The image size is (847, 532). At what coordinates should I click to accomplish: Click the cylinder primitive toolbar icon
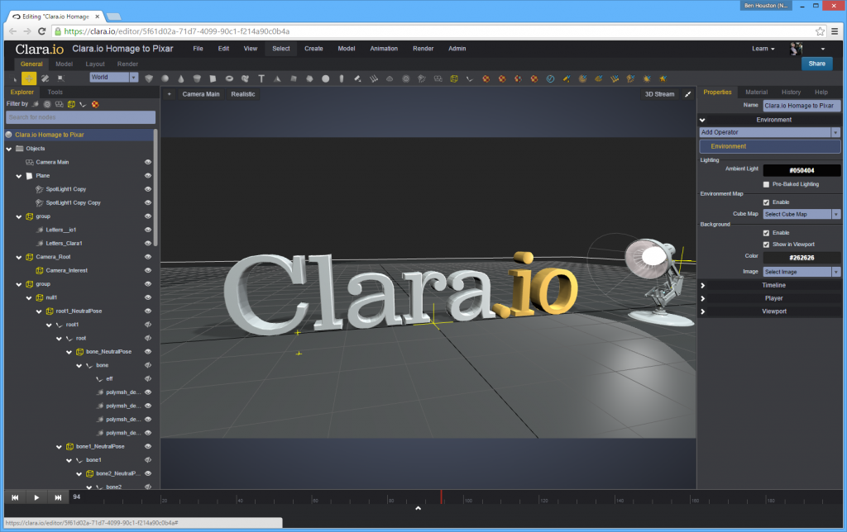(197, 78)
